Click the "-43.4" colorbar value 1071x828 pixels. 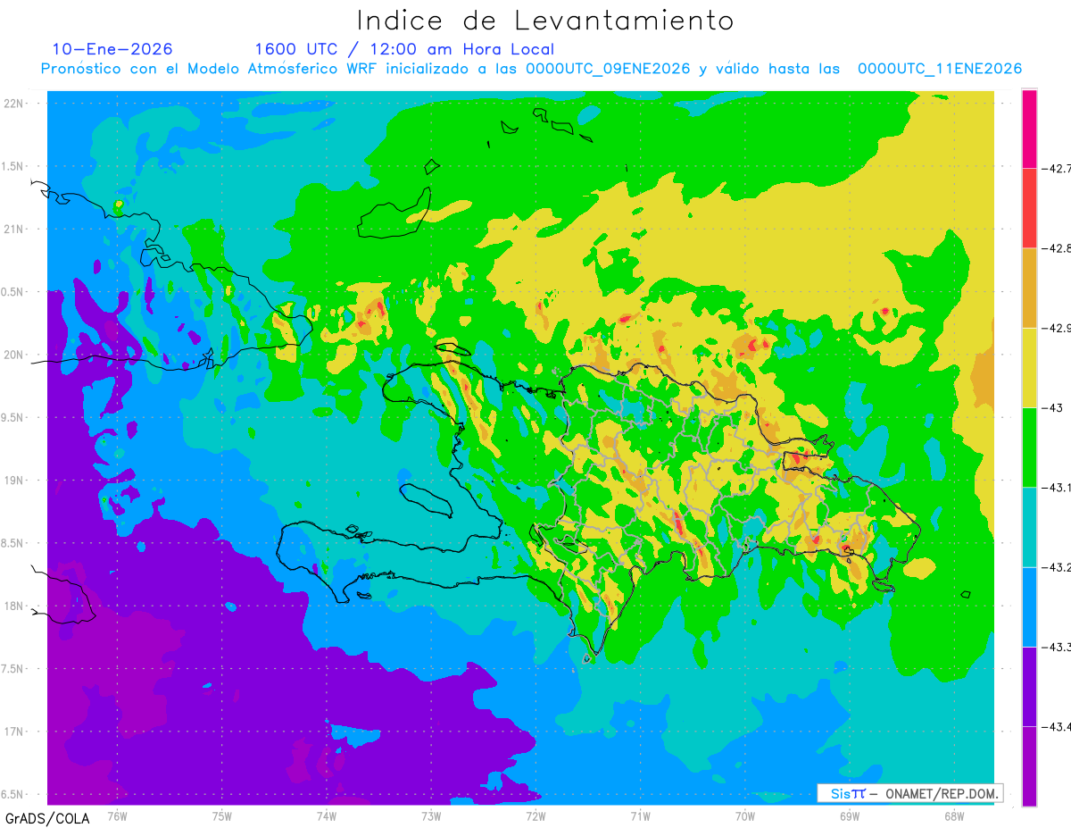(1056, 726)
